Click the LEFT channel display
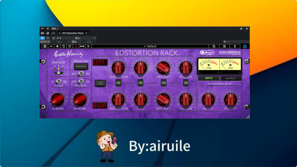 pyautogui.click(x=100, y=62)
